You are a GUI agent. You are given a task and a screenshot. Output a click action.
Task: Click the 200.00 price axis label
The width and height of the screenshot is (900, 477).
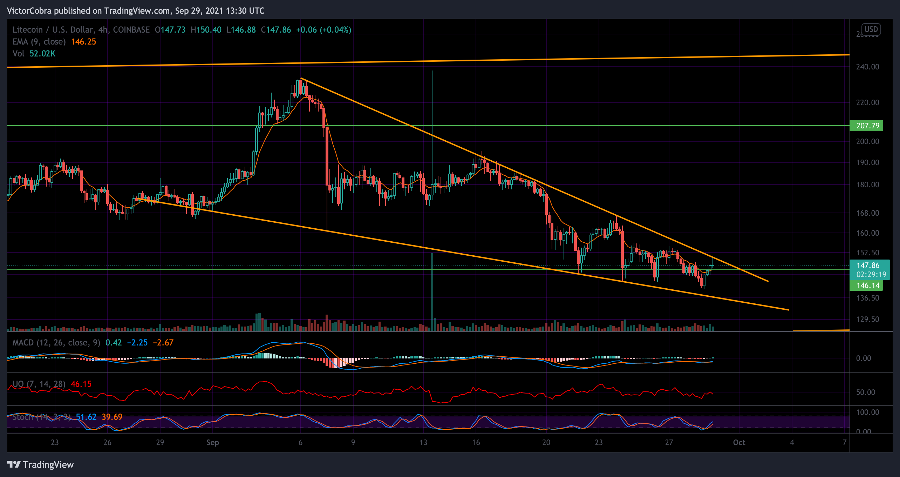pos(867,141)
